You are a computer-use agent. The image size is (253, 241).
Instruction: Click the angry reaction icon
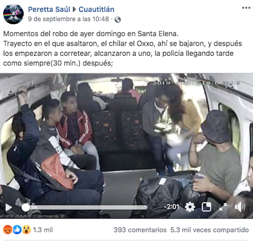(x=8, y=230)
